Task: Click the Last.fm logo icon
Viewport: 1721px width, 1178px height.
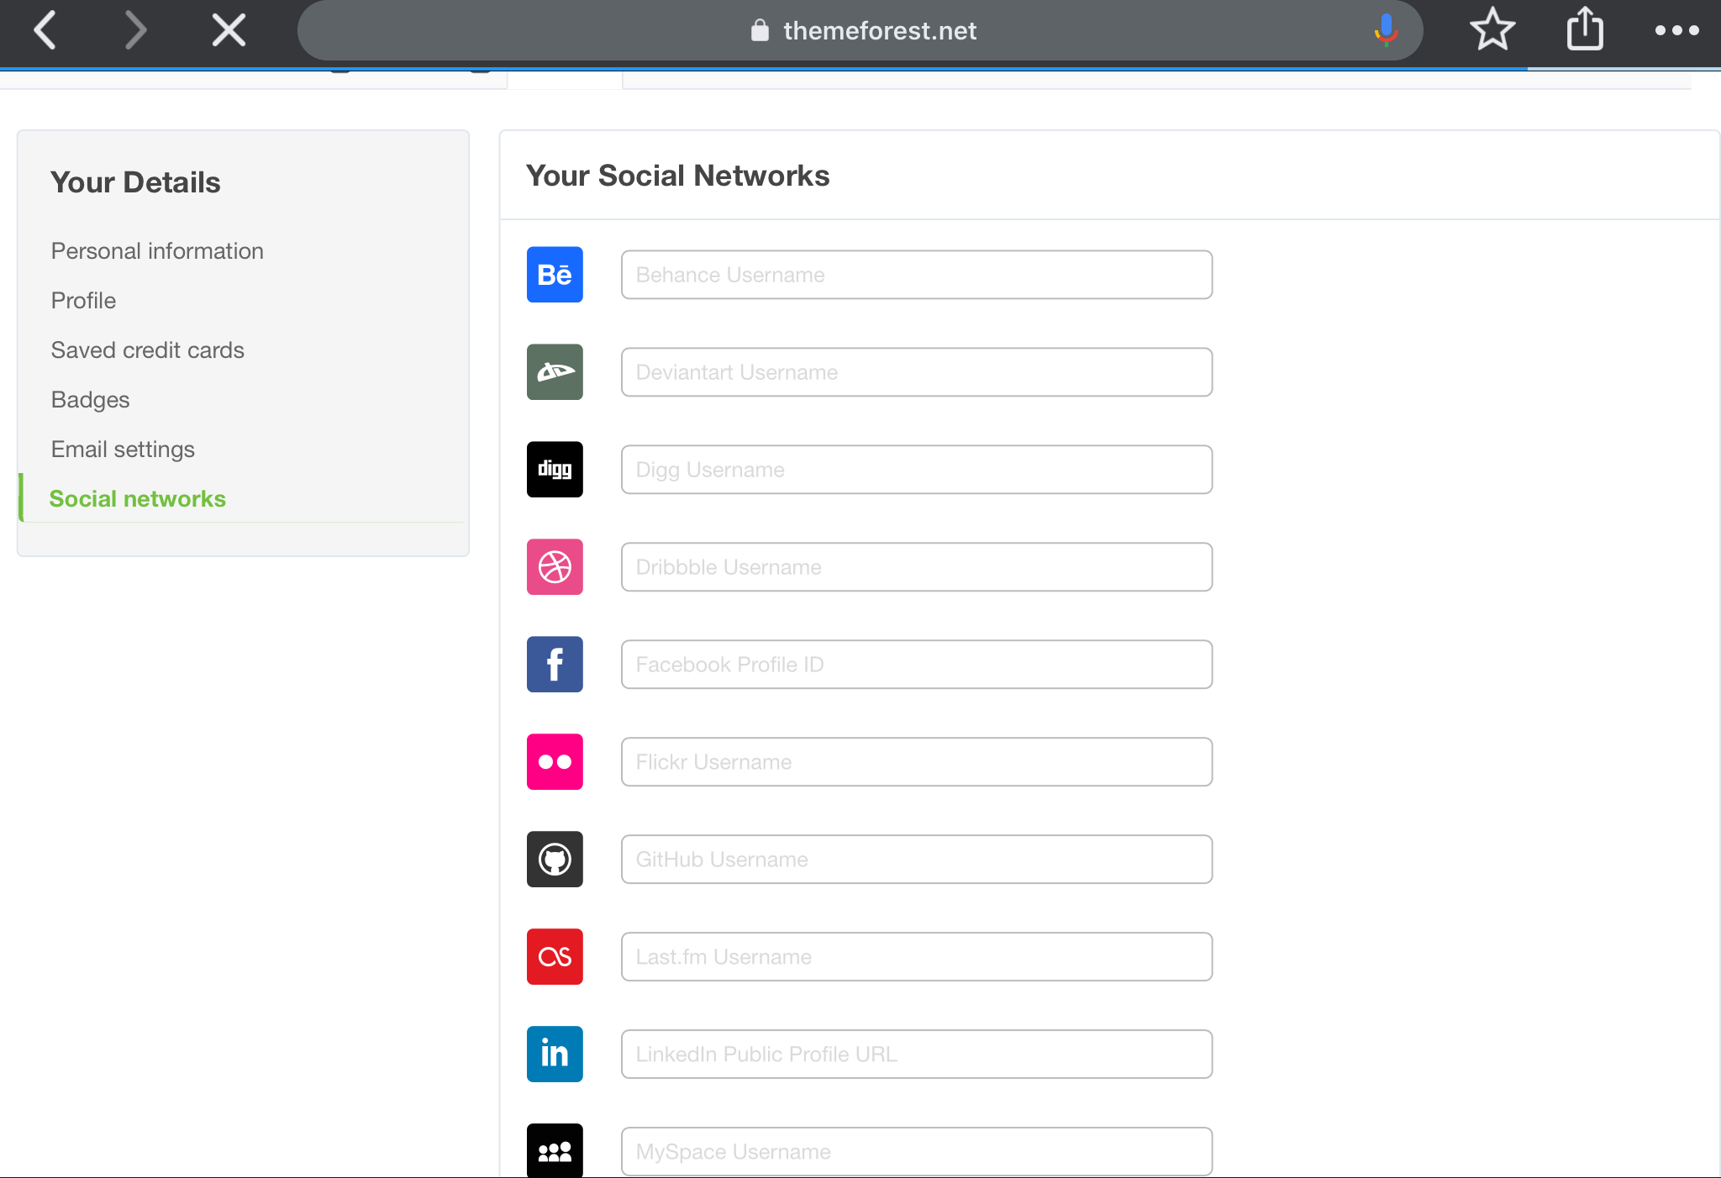Action: click(x=555, y=957)
